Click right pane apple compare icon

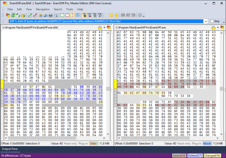(x=222, y=27)
